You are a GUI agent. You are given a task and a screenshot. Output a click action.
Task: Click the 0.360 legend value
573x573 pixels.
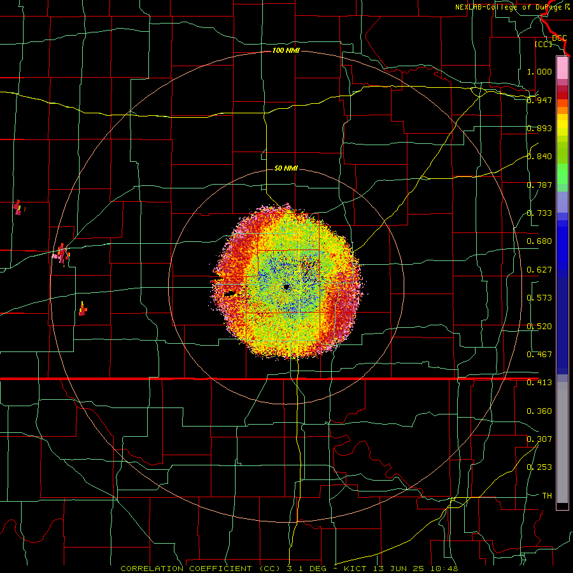(x=539, y=411)
